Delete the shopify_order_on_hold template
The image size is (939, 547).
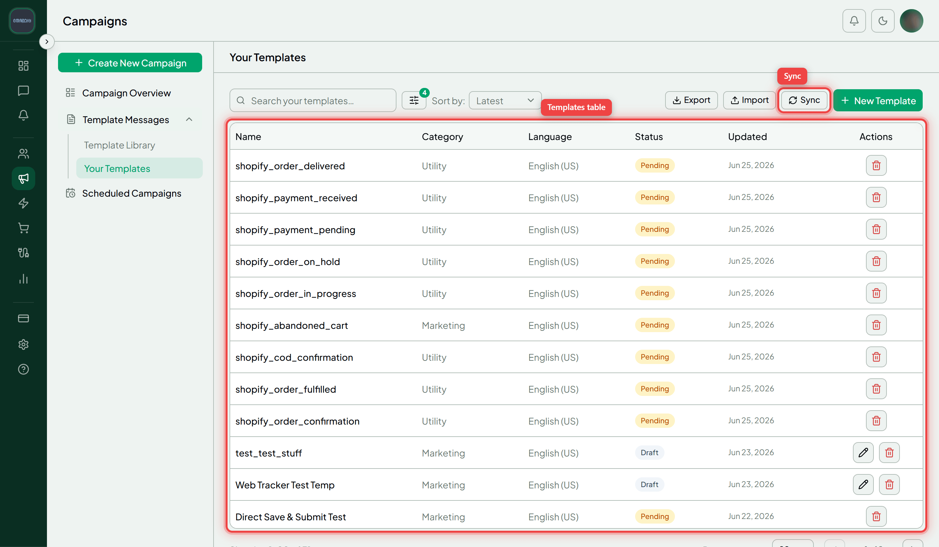click(876, 261)
